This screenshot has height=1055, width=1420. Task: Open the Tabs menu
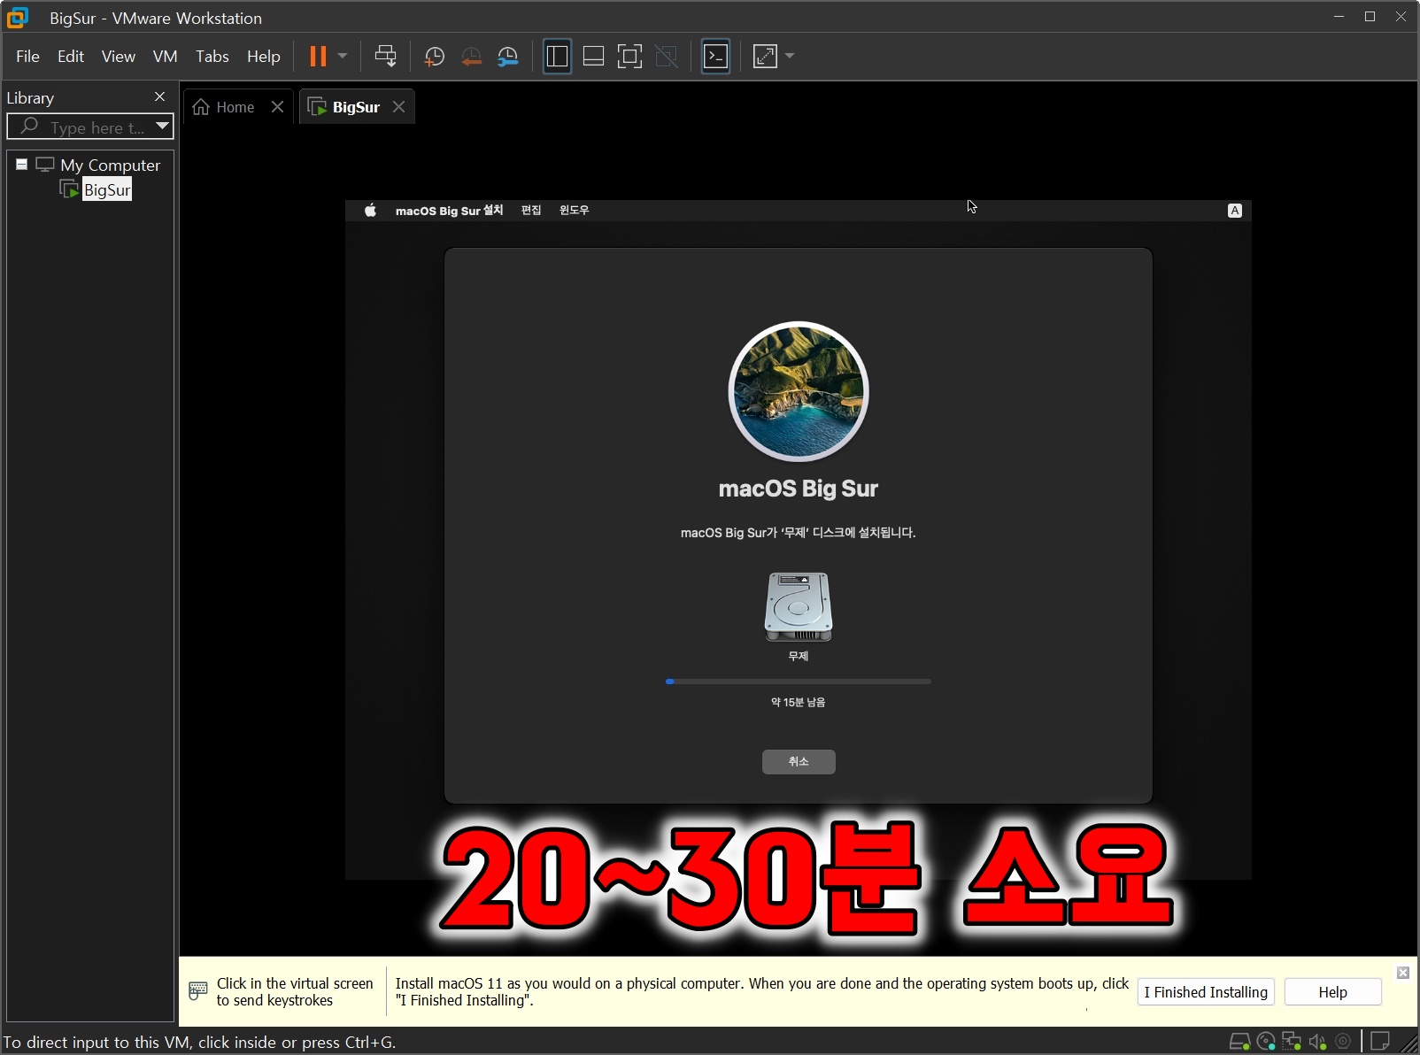click(212, 57)
